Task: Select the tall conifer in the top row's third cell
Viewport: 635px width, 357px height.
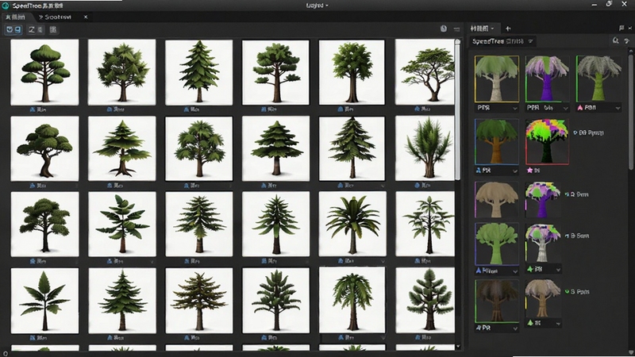Action: 199,72
